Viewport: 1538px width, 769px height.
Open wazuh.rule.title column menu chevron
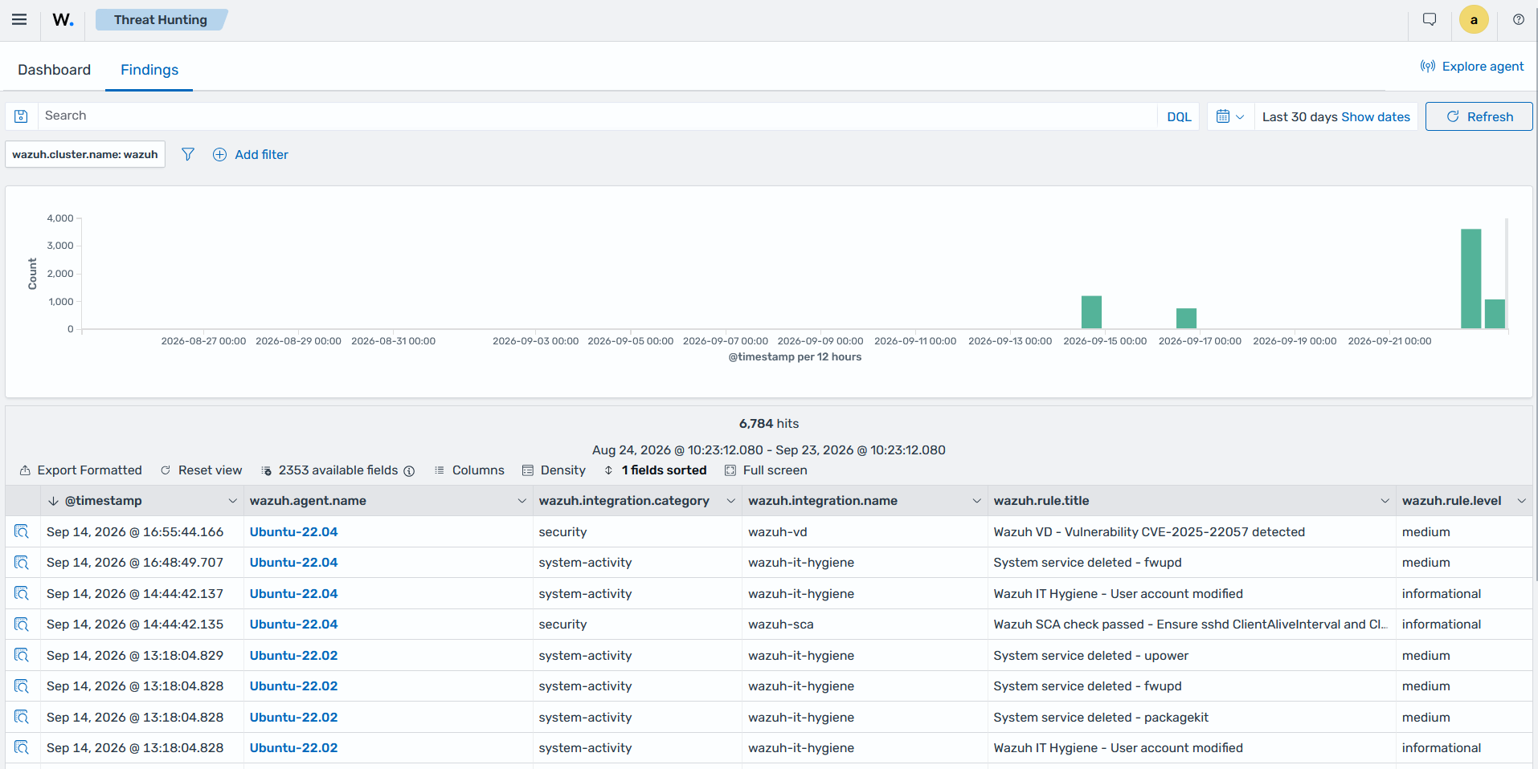point(1385,501)
